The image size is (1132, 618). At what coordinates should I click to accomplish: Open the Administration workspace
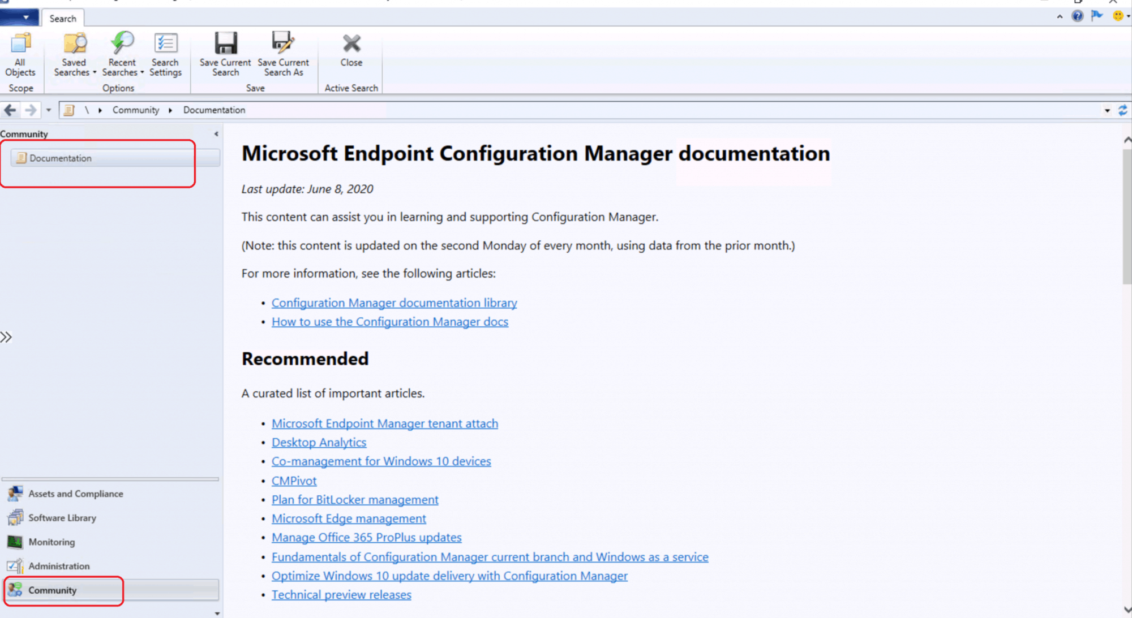coord(110,566)
